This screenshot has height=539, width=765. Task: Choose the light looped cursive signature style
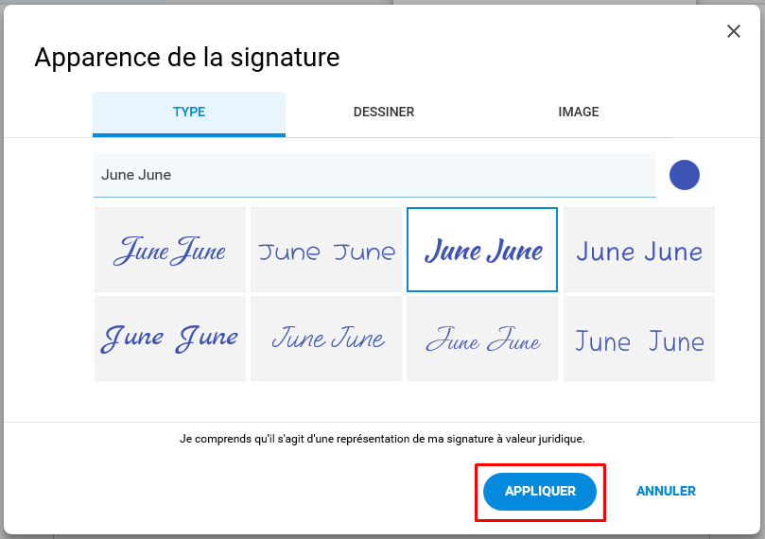(x=482, y=339)
